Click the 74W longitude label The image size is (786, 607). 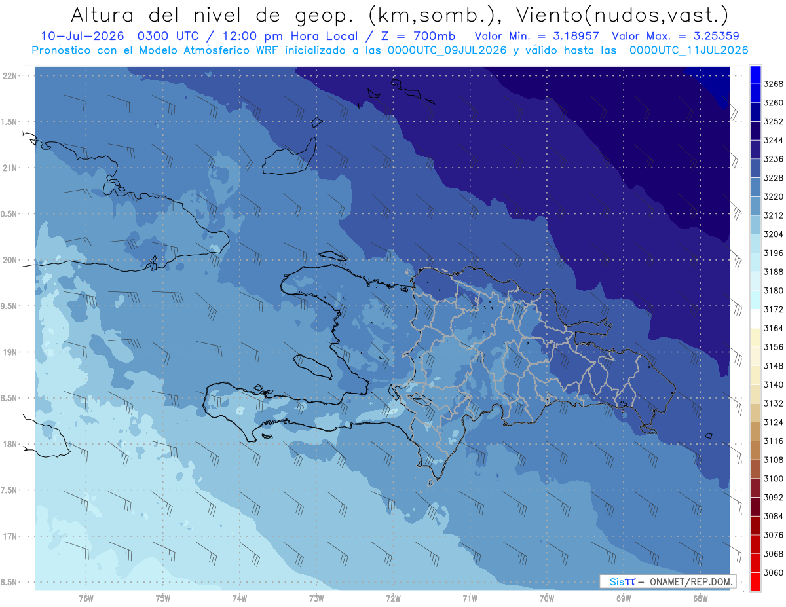(240, 598)
